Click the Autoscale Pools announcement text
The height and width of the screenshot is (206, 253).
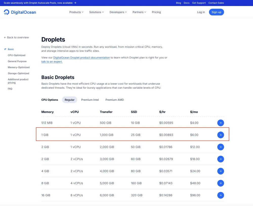38,3
